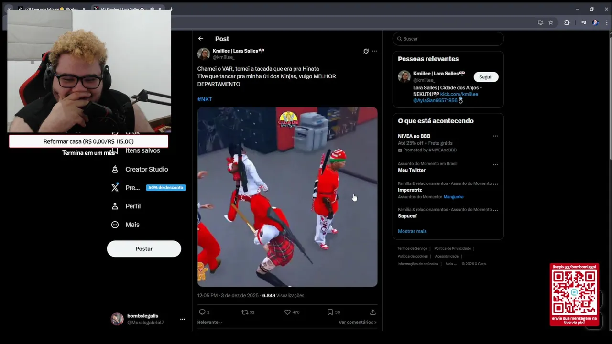Image resolution: width=612 pixels, height=344 pixels.
Task: Open Perfil person icon in sidebar
Action: [115, 206]
